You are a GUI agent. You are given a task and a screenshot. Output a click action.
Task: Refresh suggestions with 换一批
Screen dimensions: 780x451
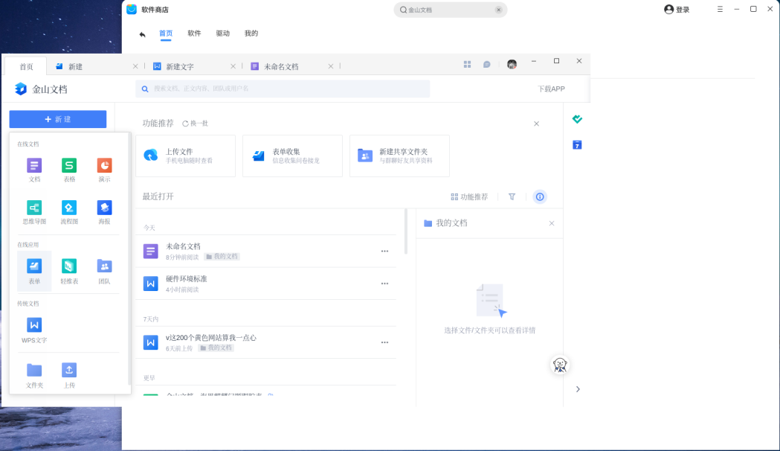tap(196, 123)
